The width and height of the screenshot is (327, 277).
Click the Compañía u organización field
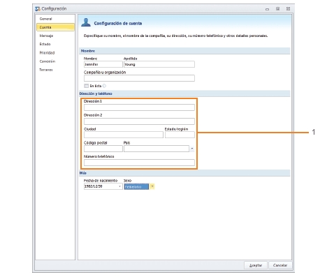(x=139, y=78)
